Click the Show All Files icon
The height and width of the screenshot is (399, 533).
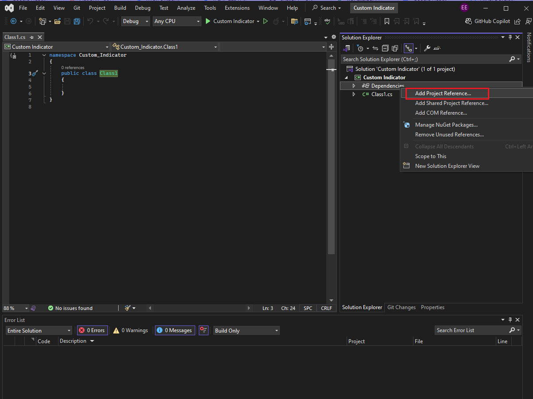[x=395, y=48]
